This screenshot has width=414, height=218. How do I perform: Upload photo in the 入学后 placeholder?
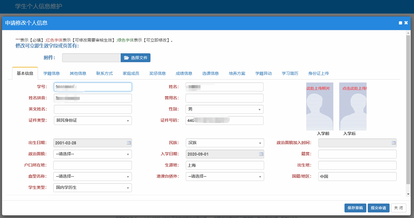click(353, 106)
